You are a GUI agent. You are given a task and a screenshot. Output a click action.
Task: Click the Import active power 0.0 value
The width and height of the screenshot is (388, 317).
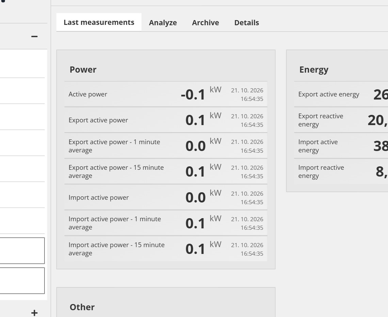pyautogui.click(x=195, y=198)
